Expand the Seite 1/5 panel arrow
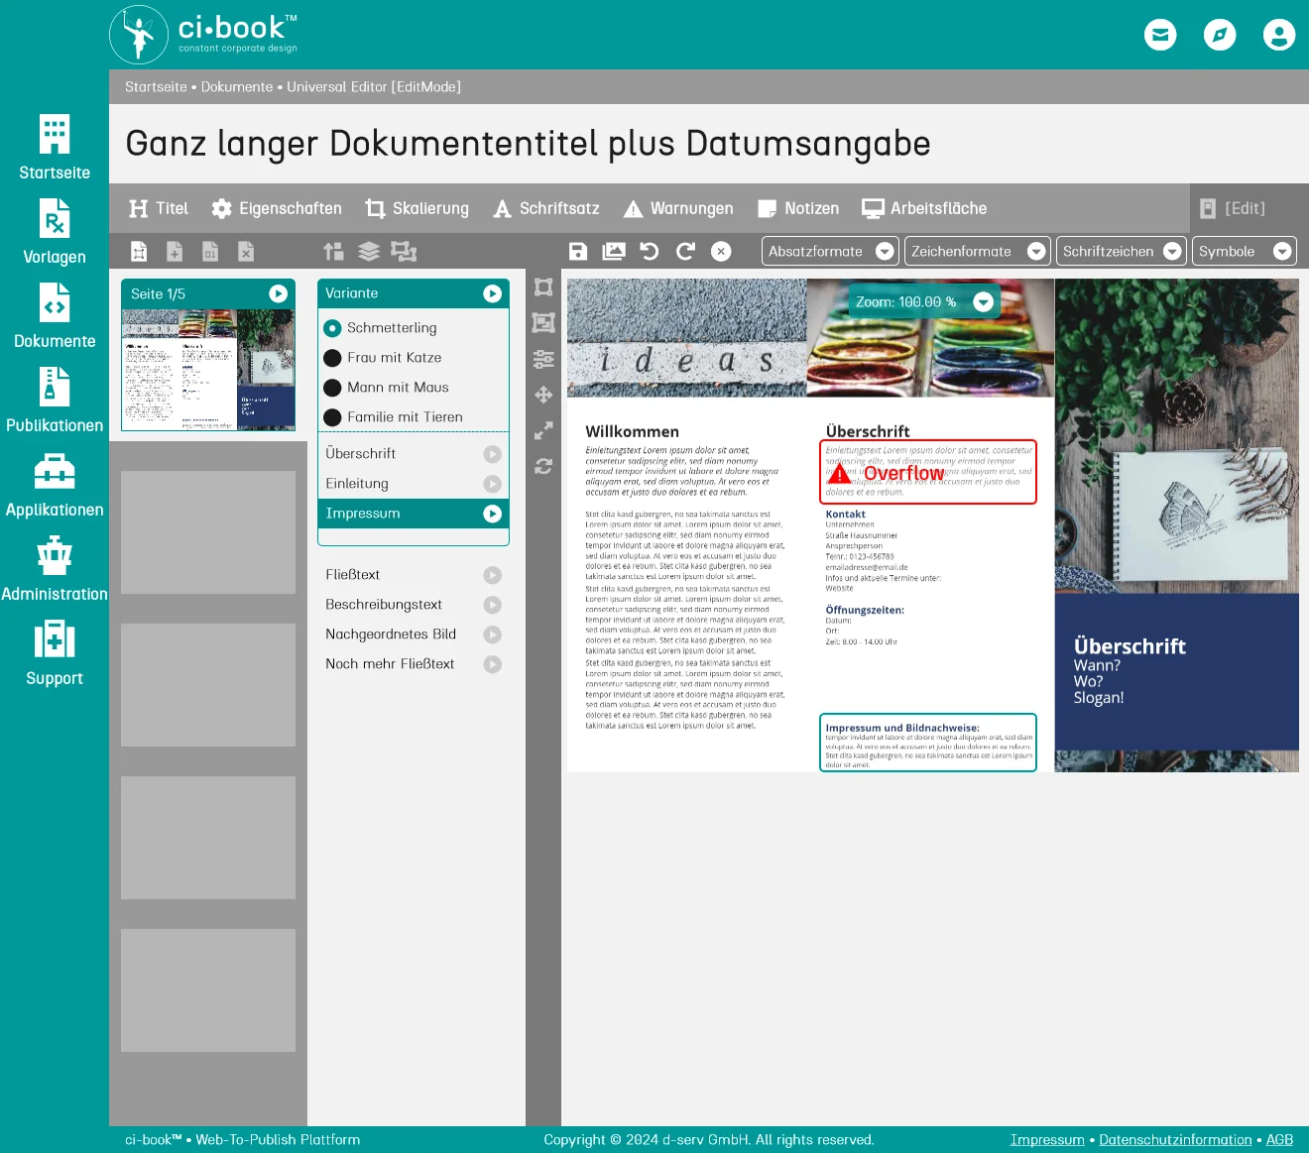Image resolution: width=1309 pixels, height=1153 pixels. tap(278, 293)
